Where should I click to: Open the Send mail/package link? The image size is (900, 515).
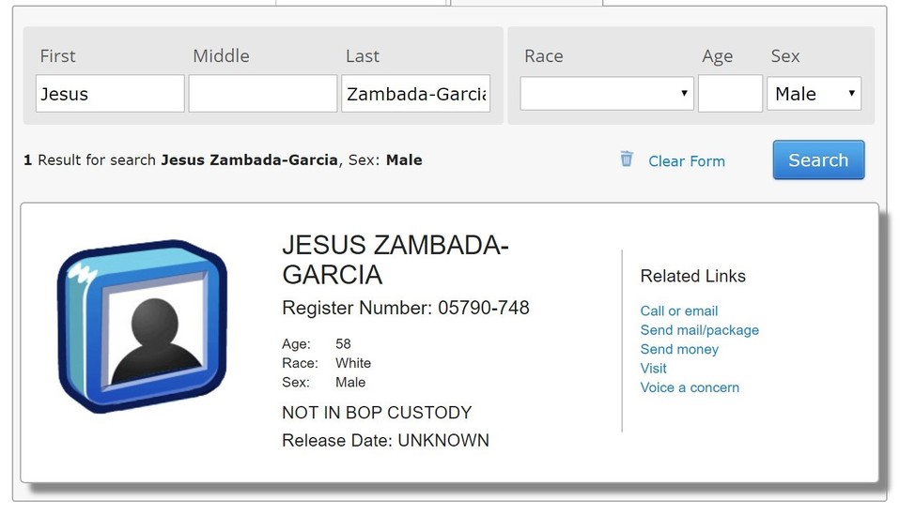coord(700,330)
